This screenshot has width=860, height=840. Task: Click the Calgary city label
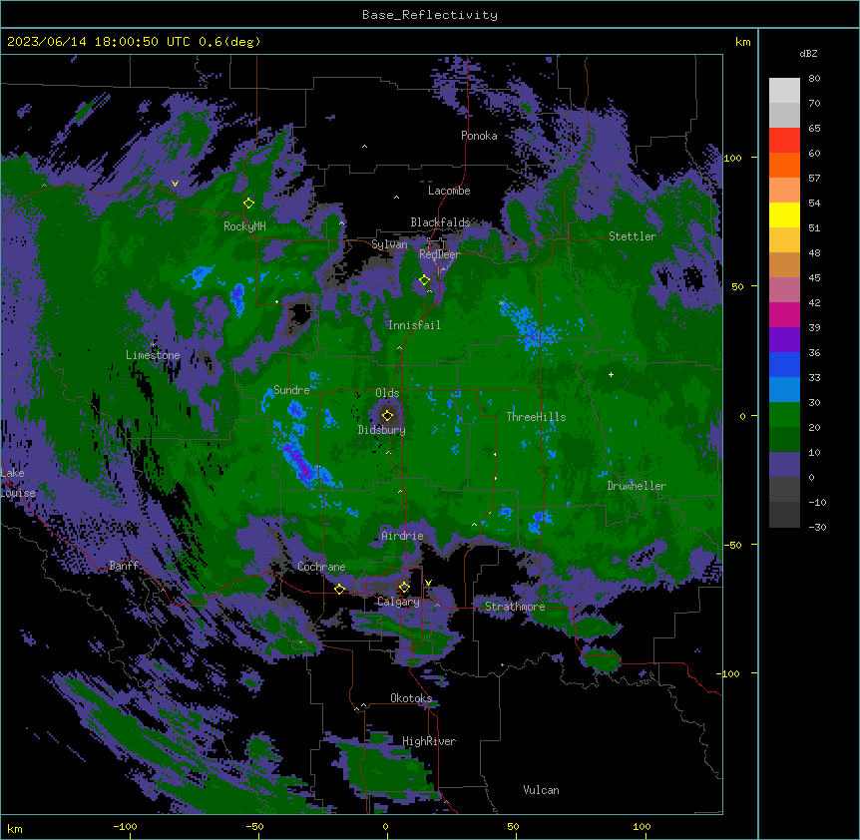click(x=398, y=602)
